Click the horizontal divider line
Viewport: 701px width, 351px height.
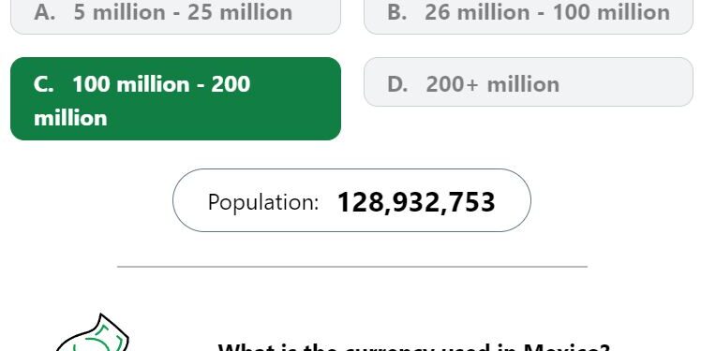352,267
